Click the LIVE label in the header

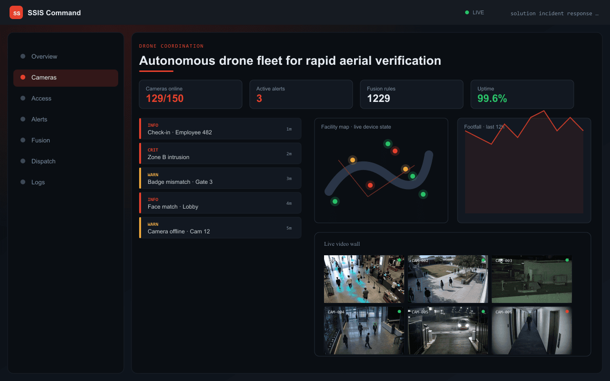[x=478, y=12]
